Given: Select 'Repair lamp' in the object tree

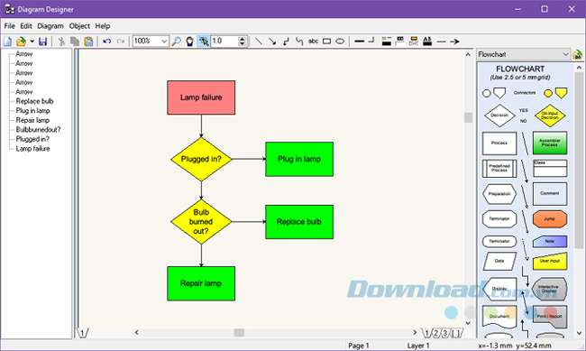Looking at the screenshot, I should [x=32, y=120].
